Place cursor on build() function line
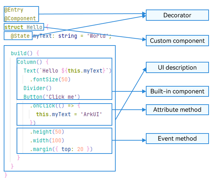The width and height of the screenshot is (212, 180). [x=25, y=53]
